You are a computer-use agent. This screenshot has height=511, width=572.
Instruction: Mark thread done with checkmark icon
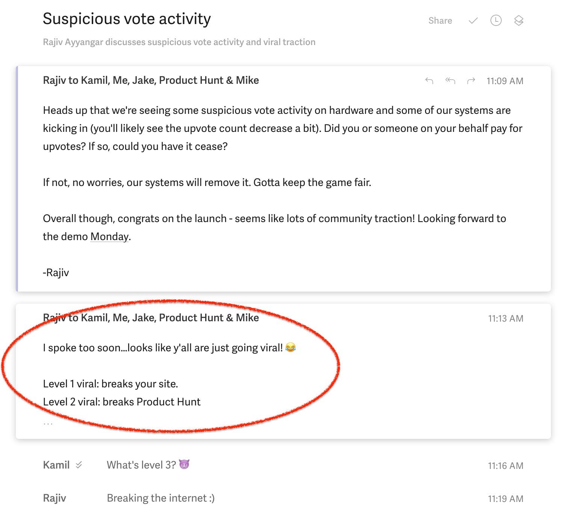click(473, 21)
